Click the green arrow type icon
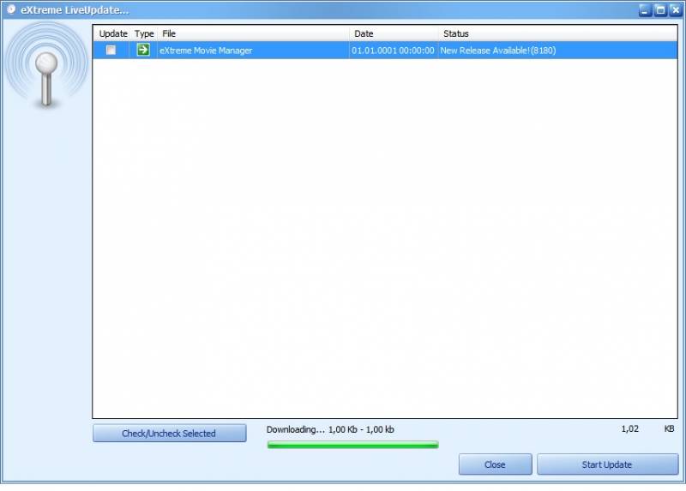 (x=143, y=50)
